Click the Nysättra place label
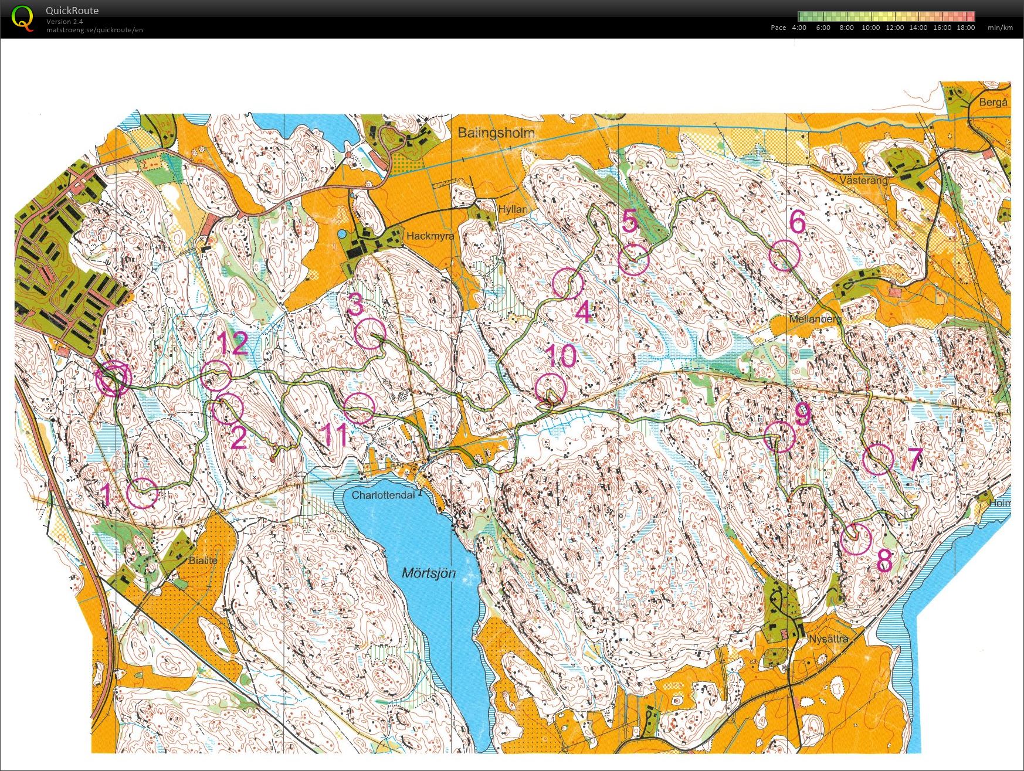 pyautogui.click(x=828, y=638)
